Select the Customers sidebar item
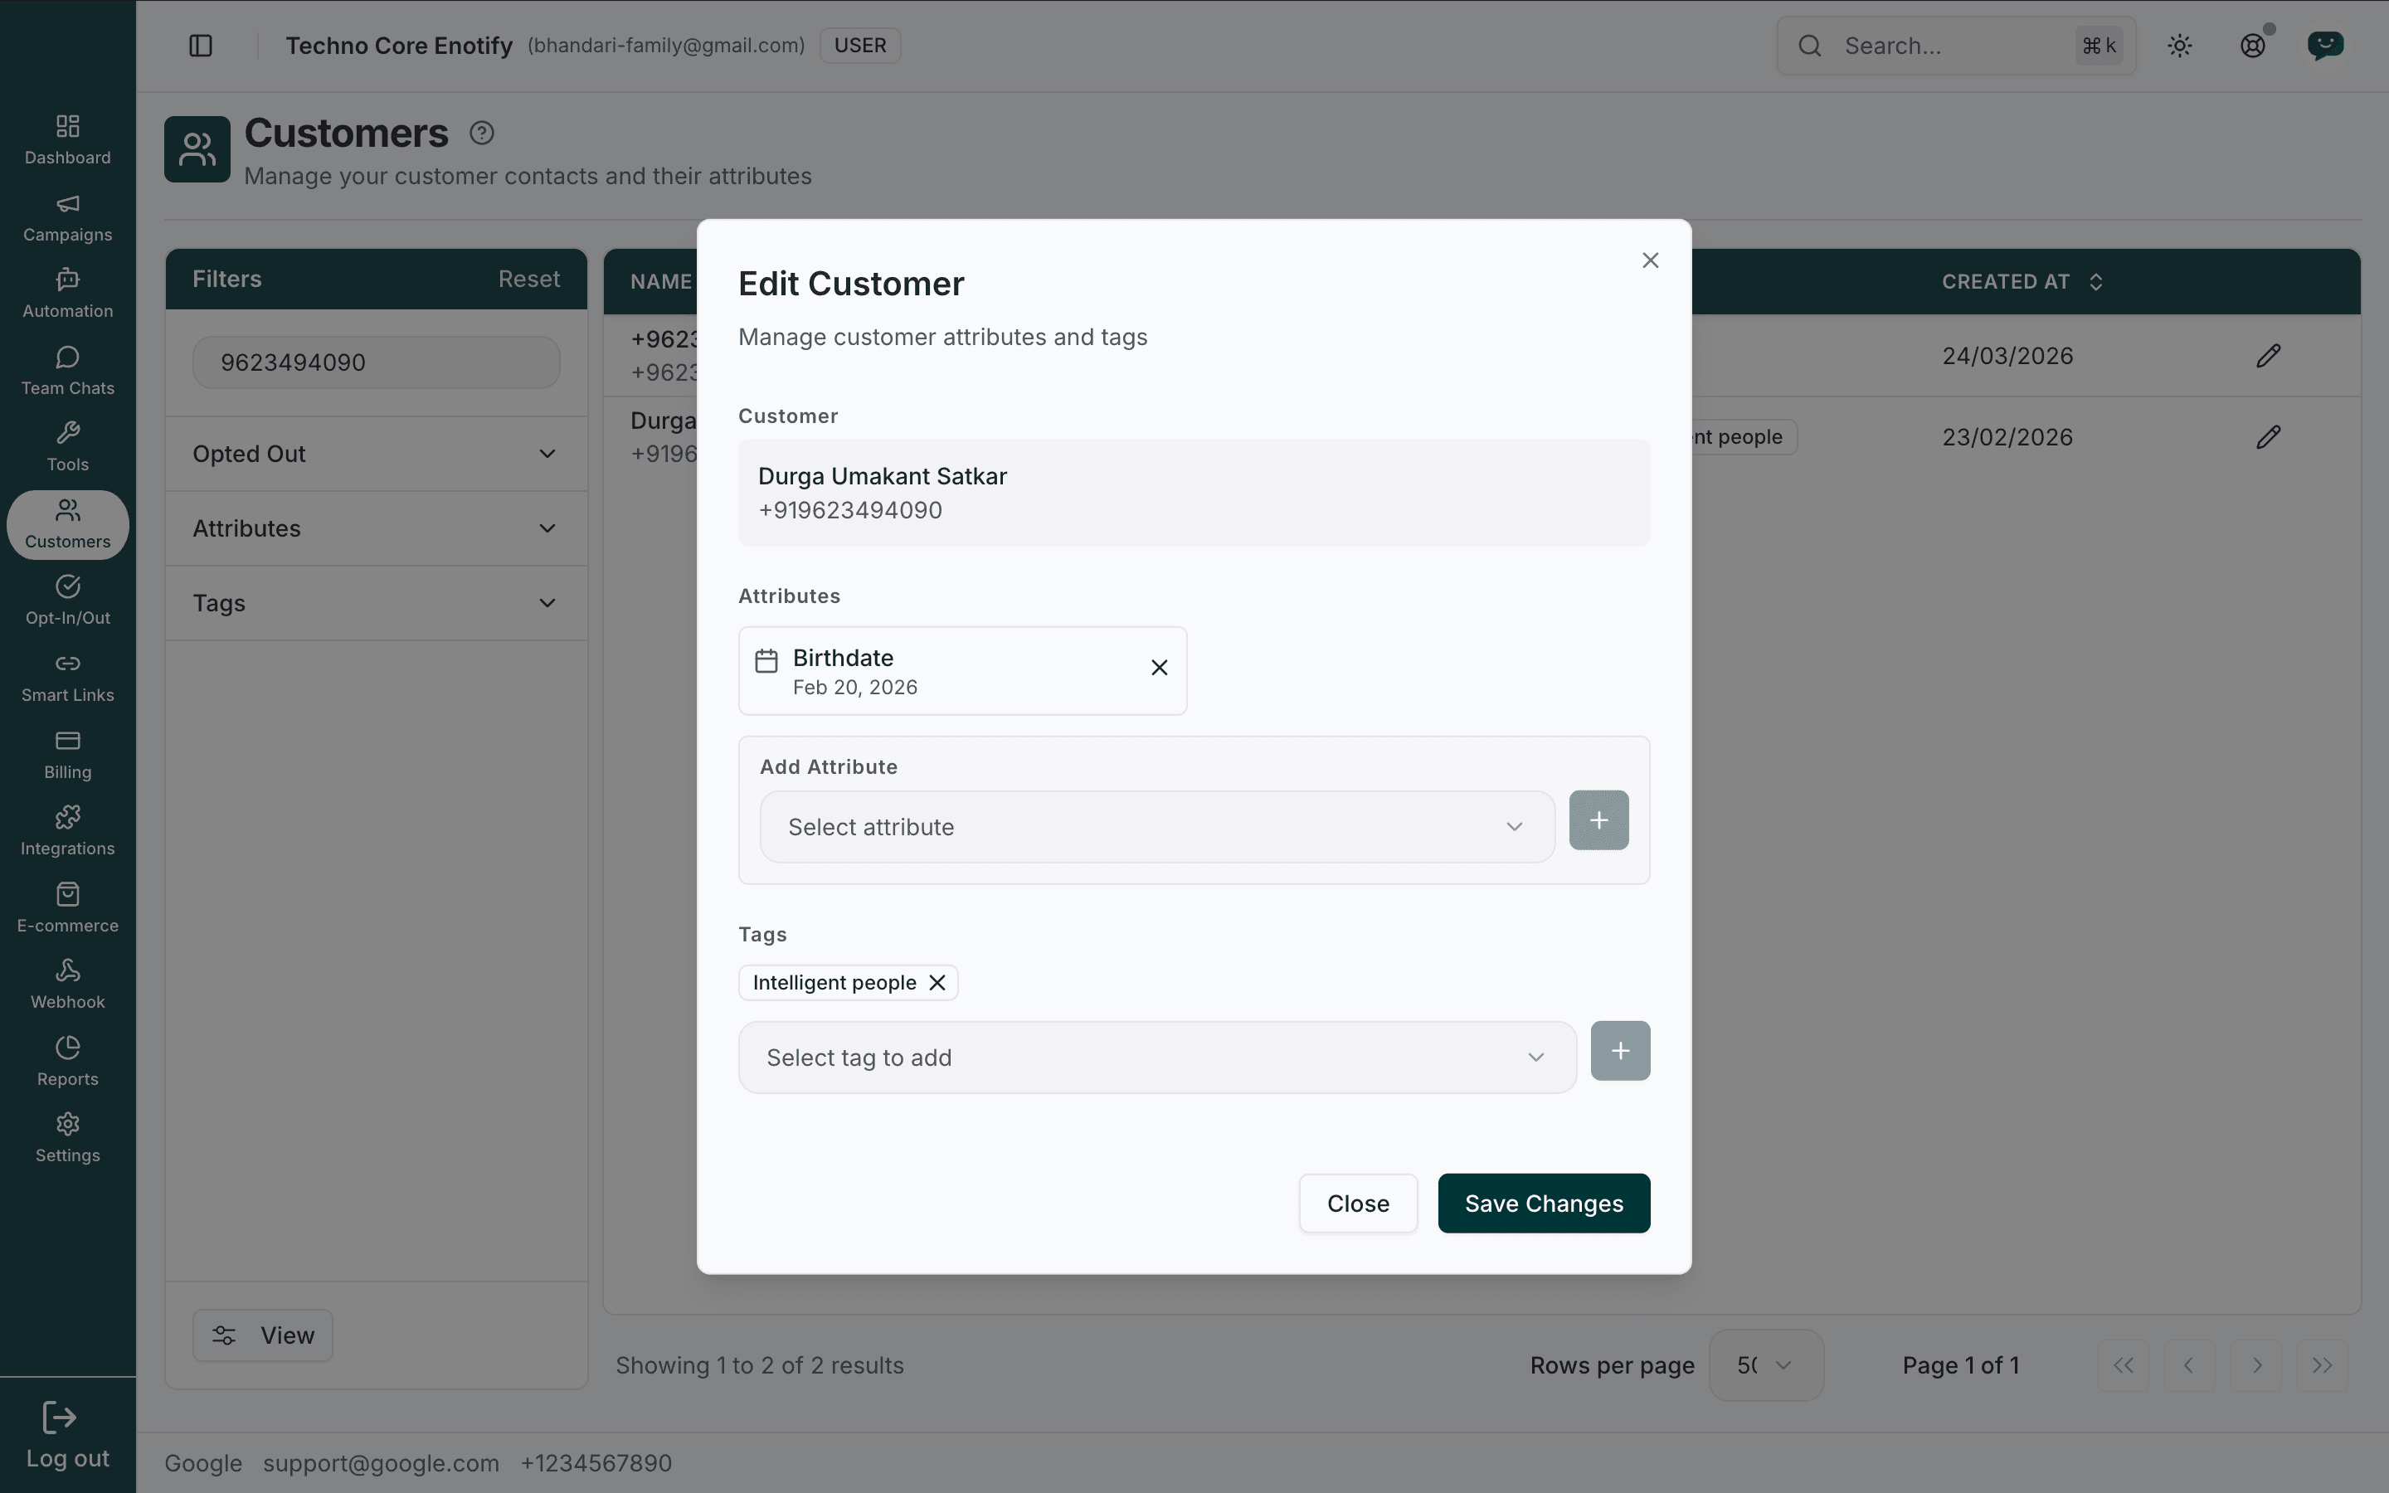Viewport: 2389px width, 1493px height. tap(67, 524)
